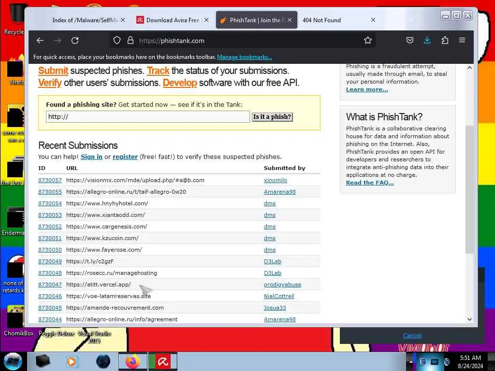Open submission ID 8730047

point(50,285)
